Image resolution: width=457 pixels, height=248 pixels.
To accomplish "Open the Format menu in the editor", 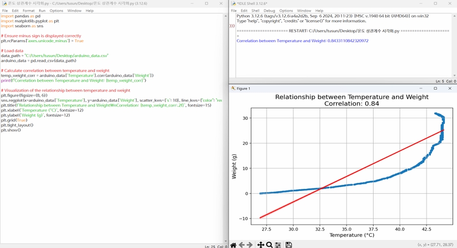I will [29, 11].
